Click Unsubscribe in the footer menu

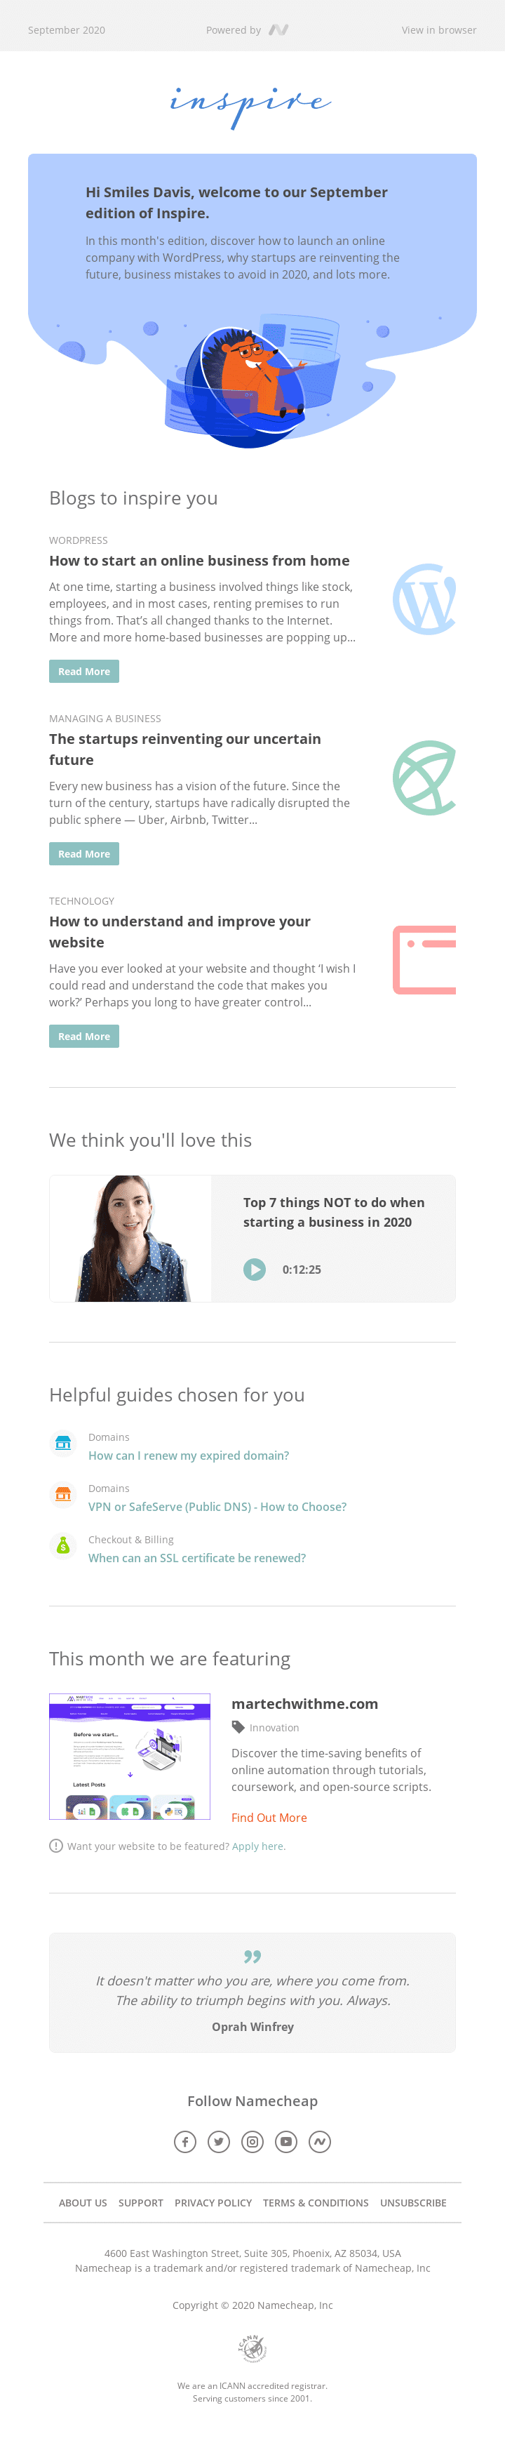pos(412,2203)
